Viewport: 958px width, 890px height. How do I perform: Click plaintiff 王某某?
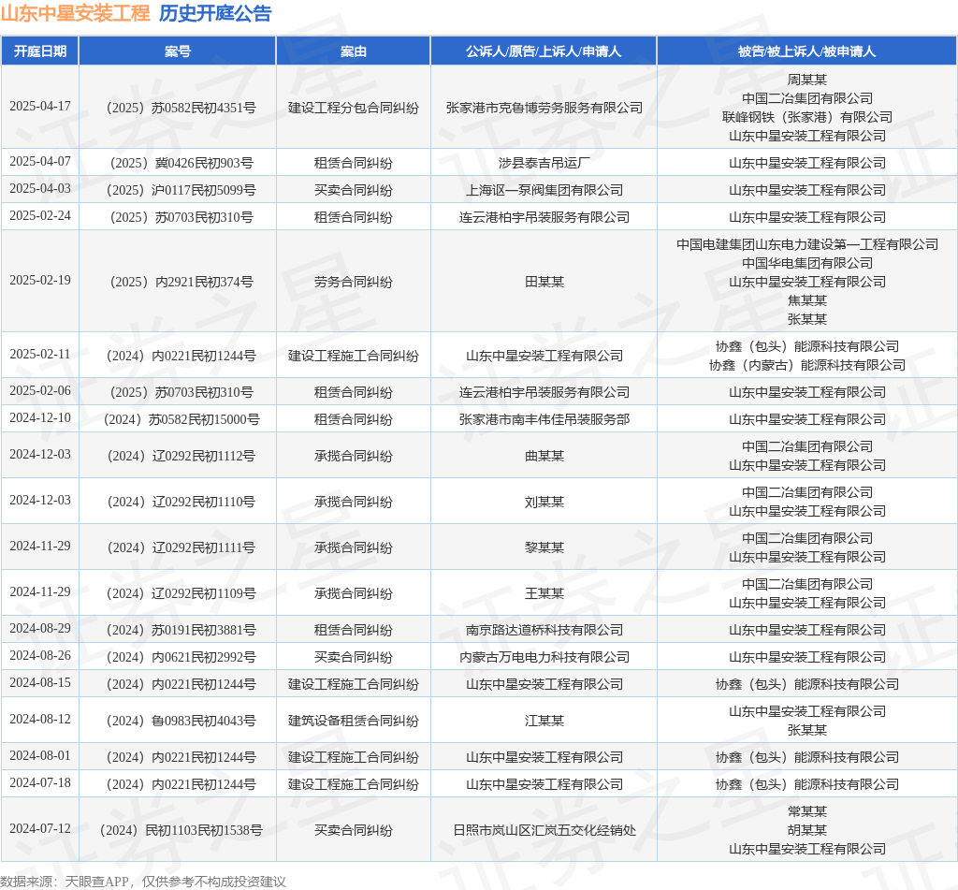544,593
